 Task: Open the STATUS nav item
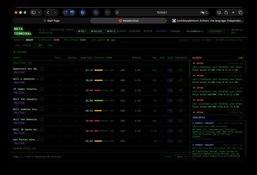point(148,31)
